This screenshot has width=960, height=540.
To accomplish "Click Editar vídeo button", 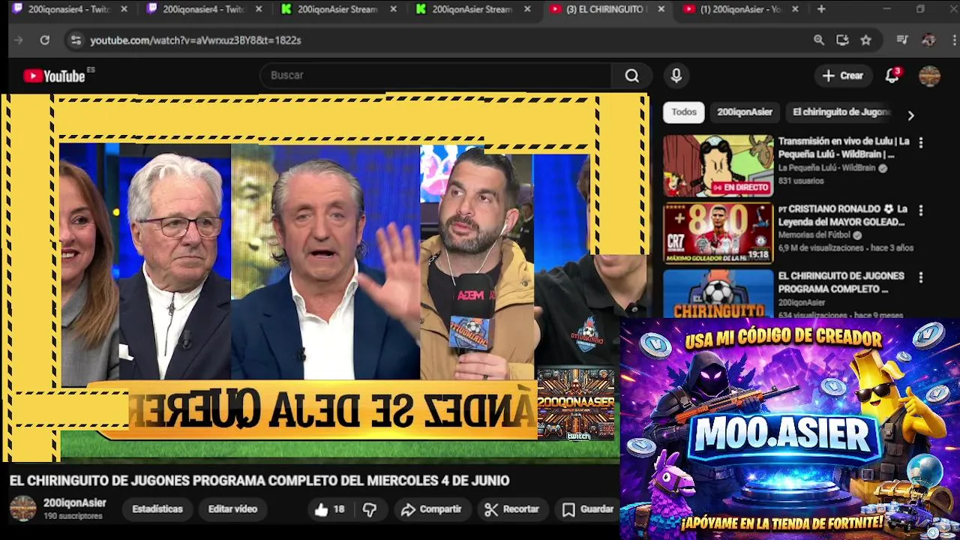I will click(232, 509).
